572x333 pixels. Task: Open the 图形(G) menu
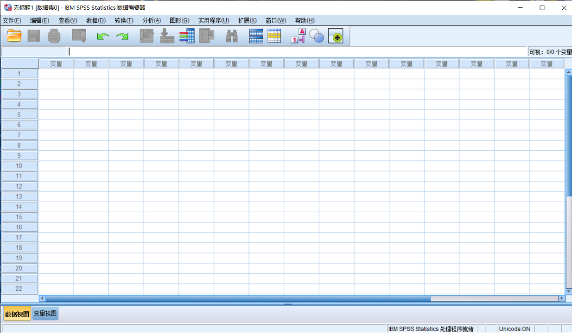coord(179,20)
